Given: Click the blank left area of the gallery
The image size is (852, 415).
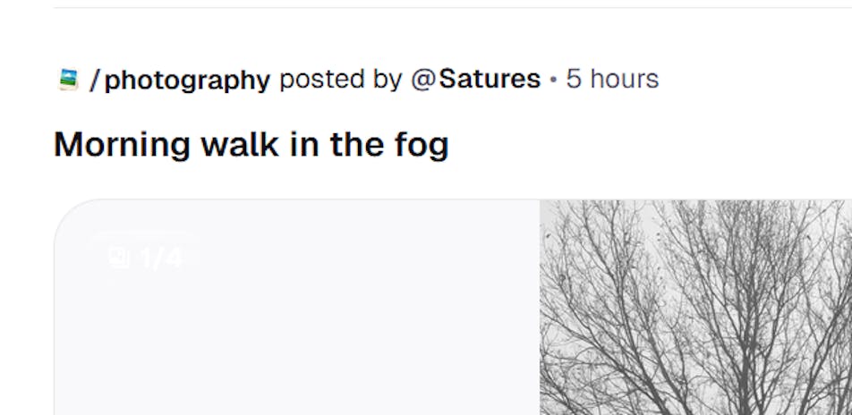Looking at the screenshot, I should (295, 340).
